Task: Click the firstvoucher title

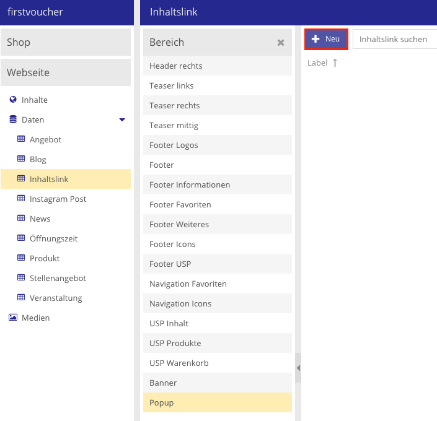Action: (35, 12)
